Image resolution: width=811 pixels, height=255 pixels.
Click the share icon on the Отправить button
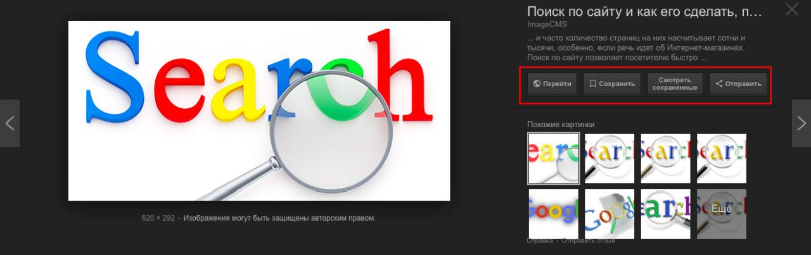[719, 84]
